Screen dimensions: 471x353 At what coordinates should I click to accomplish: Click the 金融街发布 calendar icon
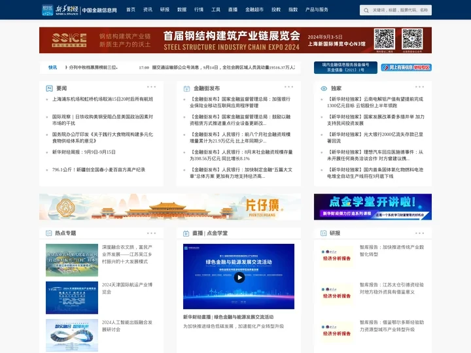186,88
